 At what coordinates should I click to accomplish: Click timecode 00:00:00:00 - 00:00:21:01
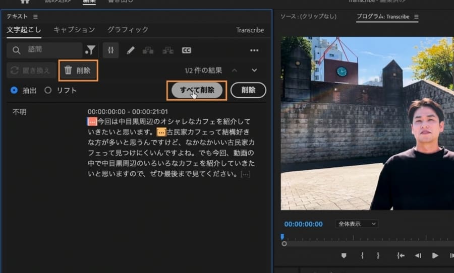(128, 112)
